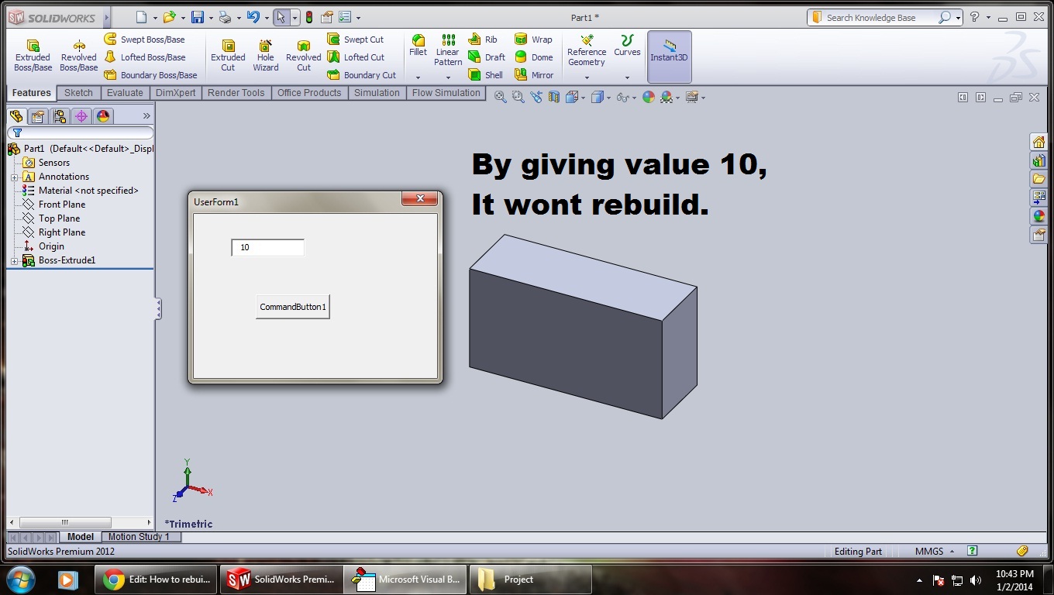The image size is (1054, 595).
Task: Open the Render Tools tab
Action: pyautogui.click(x=236, y=93)
